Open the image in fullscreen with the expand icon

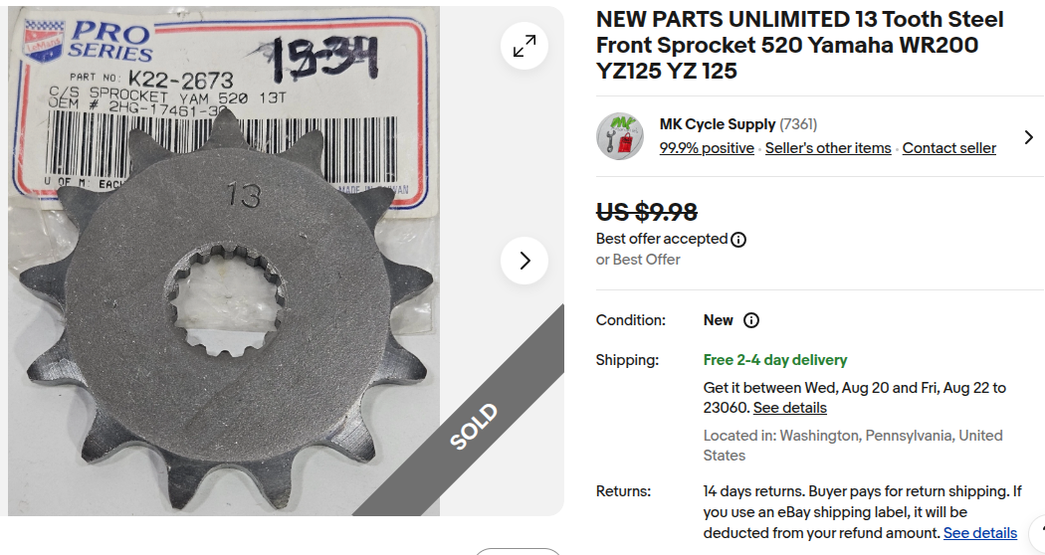[524, 46]
